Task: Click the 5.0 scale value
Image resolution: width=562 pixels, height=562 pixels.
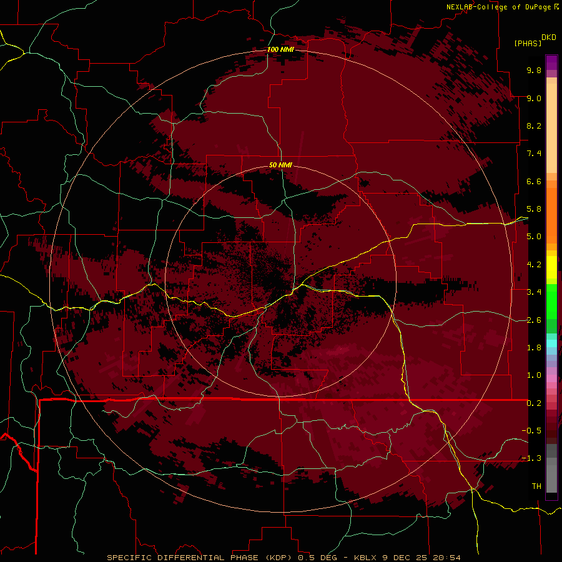Action: pos(534,237)
